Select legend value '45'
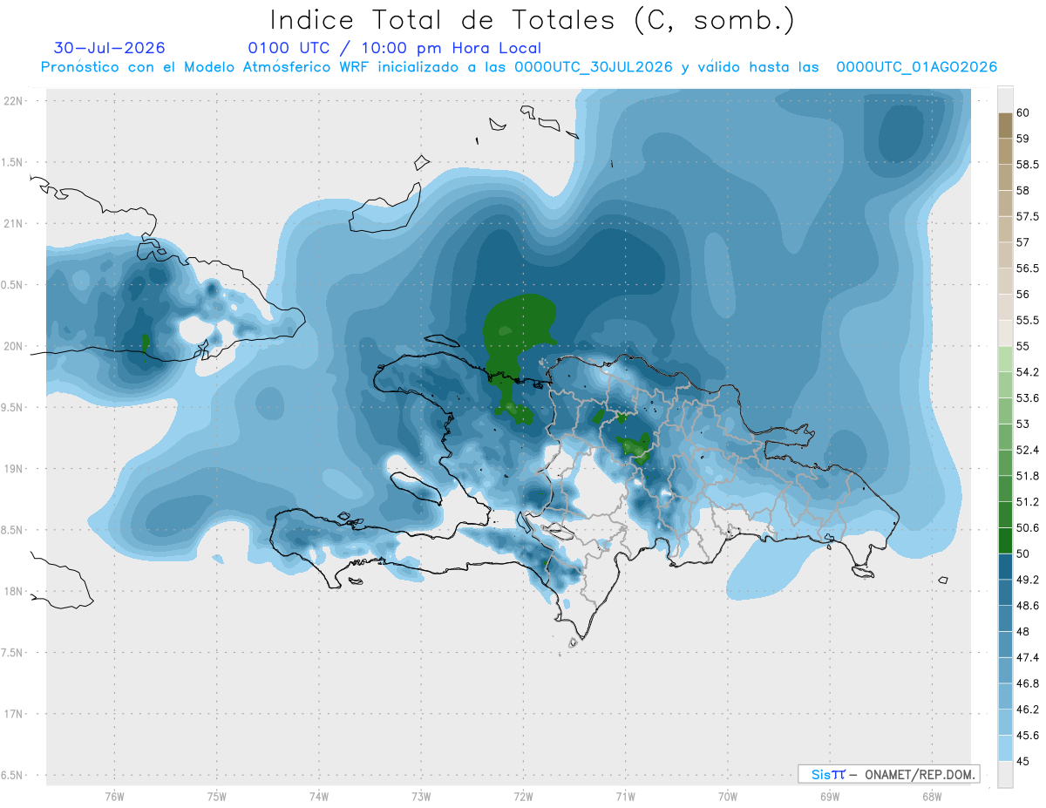Screen dimensions: 1046x808 (1023, 761)
